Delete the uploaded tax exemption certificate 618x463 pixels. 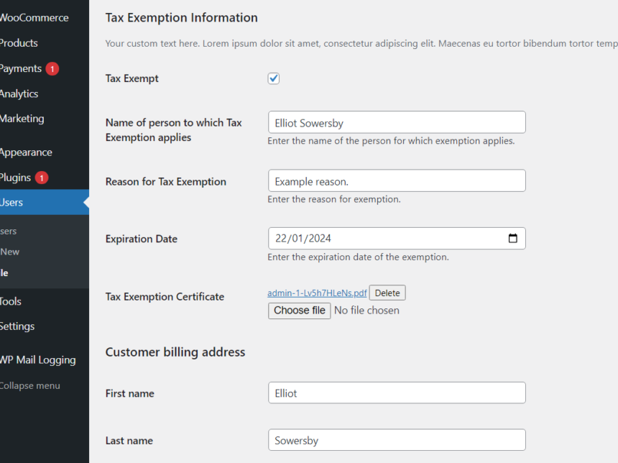pyautogui.click(x=387, y=293)
